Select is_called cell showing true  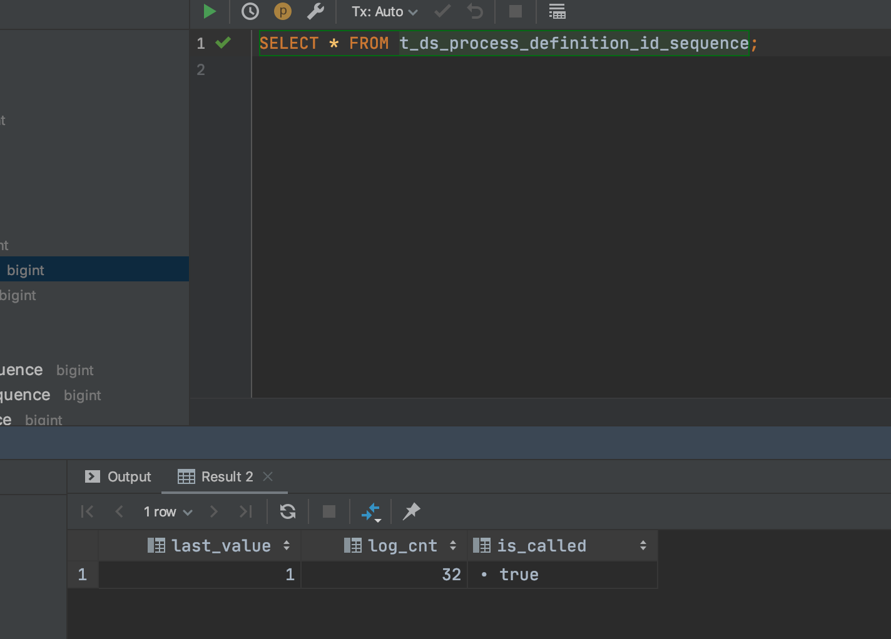click(x=563, y=575)
